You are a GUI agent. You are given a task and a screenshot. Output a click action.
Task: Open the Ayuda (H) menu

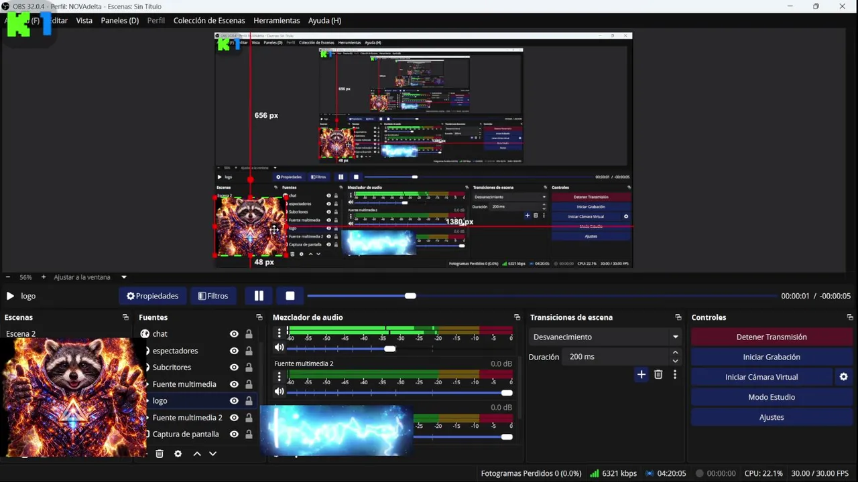pos(325,21)
